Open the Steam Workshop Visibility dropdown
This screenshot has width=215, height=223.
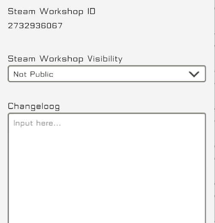point(107,74)
